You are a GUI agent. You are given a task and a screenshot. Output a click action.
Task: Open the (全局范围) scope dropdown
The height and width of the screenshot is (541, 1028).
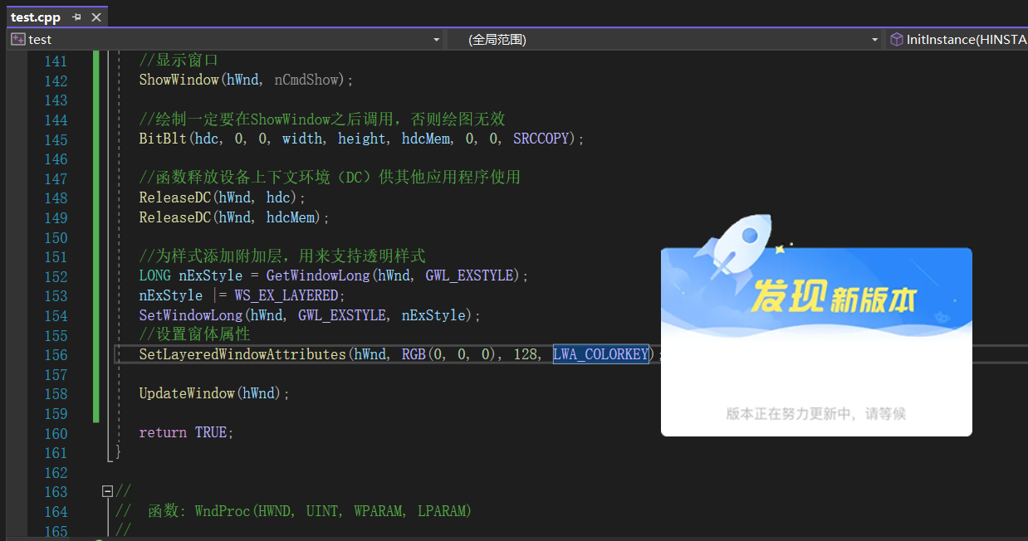click(873, 39)
